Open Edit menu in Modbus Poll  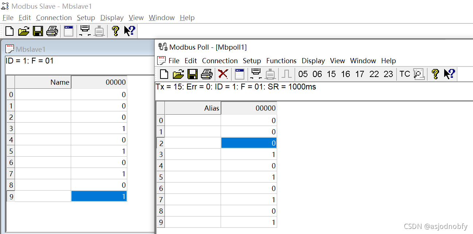point(191,61)
